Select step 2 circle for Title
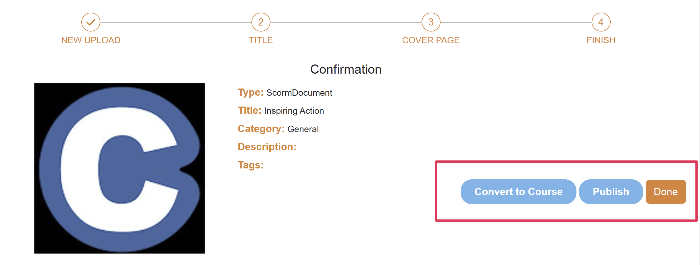 point(261,22)
